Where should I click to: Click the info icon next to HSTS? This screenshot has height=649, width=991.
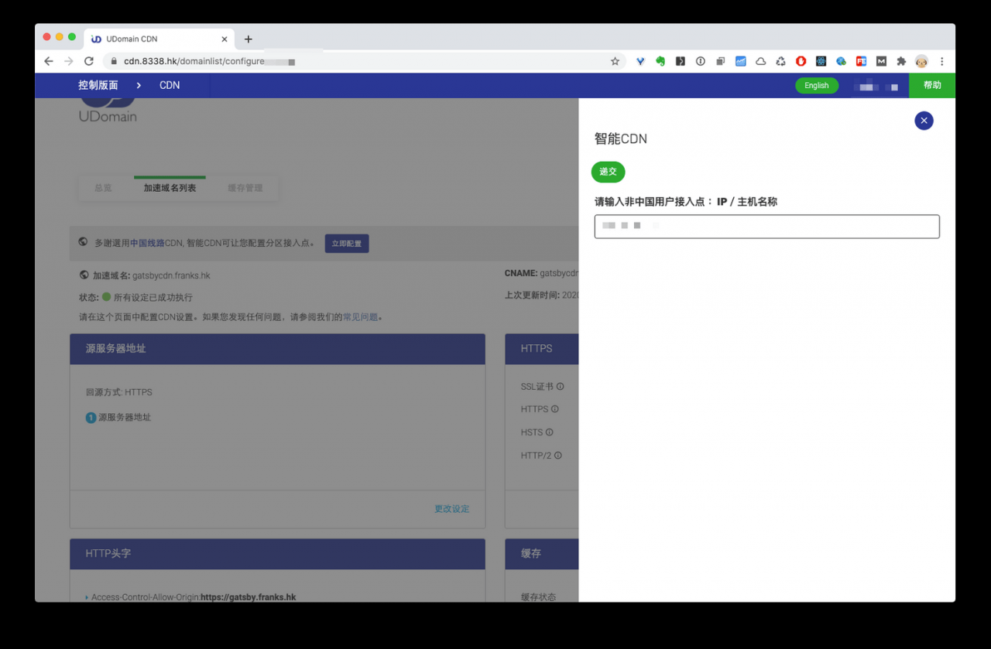click(550, 432)
